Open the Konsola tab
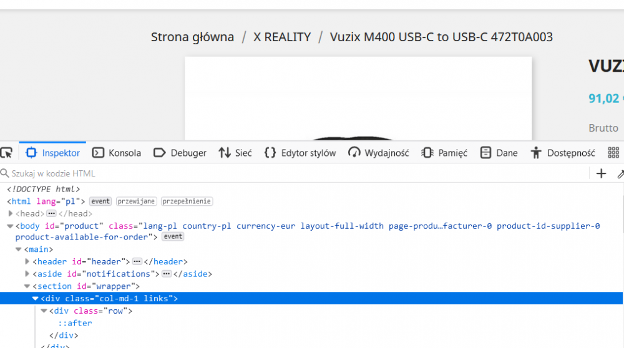Viewport: 624px width, 348px height. [x=117, y=153]
